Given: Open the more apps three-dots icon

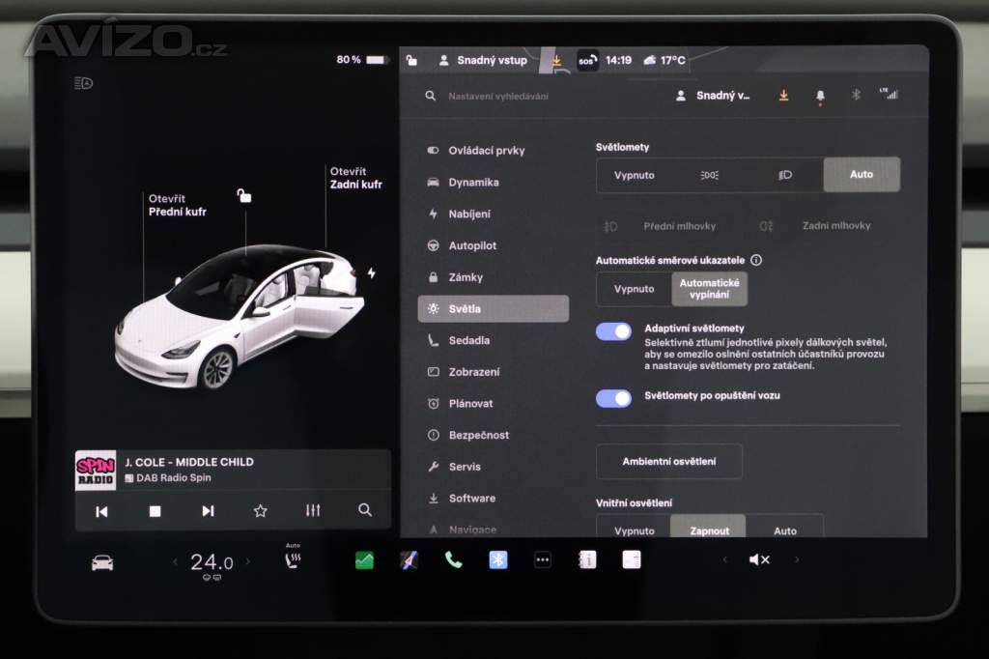Looking at the screenshot, I should point(543,560).
